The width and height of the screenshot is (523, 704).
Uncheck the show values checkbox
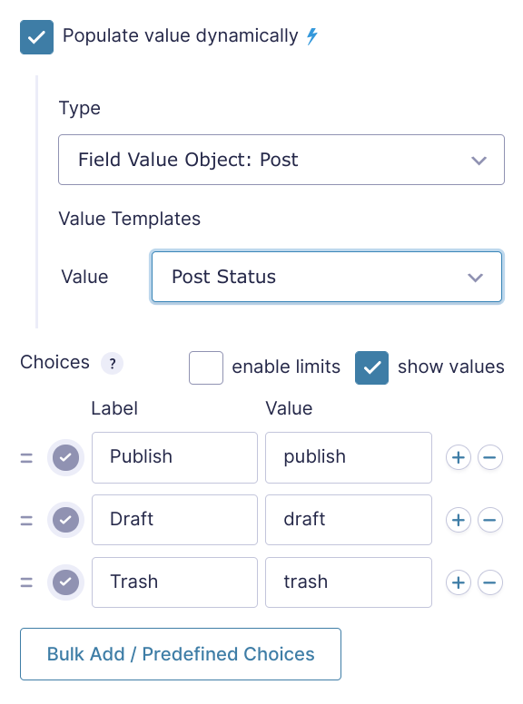coord(371,367)
